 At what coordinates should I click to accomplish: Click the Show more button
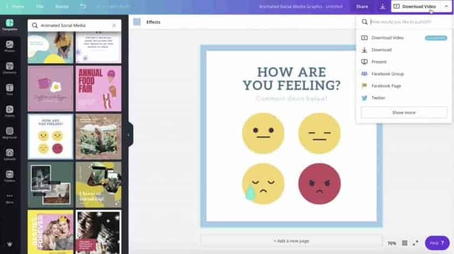tap(404, 112)
